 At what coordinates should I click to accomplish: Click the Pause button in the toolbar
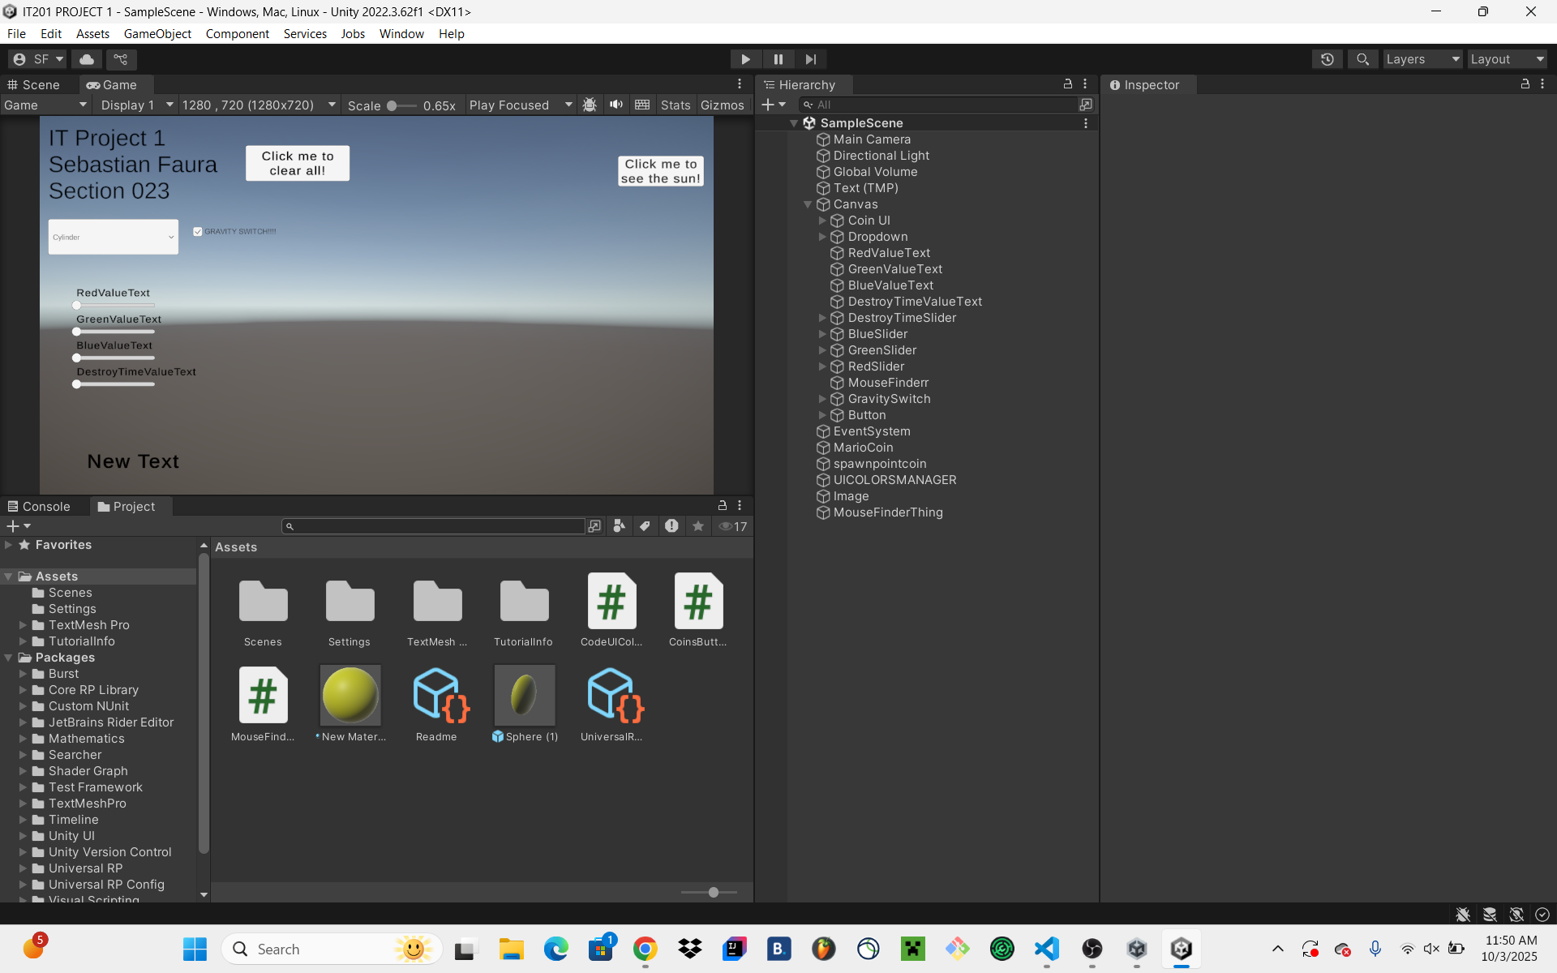(778, 59)
